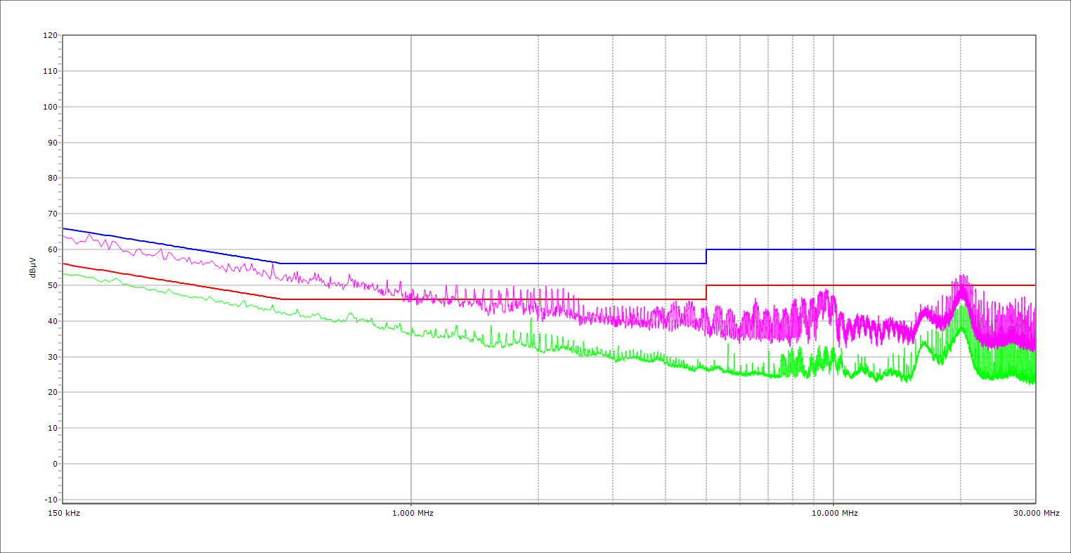Click the bend where the blue limit line flattens
The height and width of the screenshot is (553, 1071).
[280, 264]
